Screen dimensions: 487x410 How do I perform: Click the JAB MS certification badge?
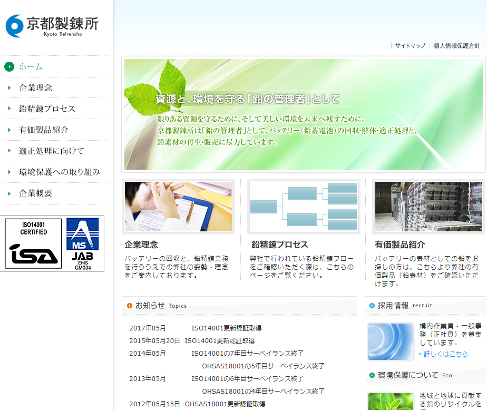point(82,243)
